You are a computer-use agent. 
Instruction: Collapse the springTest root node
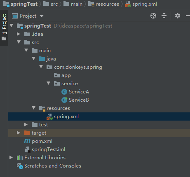[x=12, y=26]
